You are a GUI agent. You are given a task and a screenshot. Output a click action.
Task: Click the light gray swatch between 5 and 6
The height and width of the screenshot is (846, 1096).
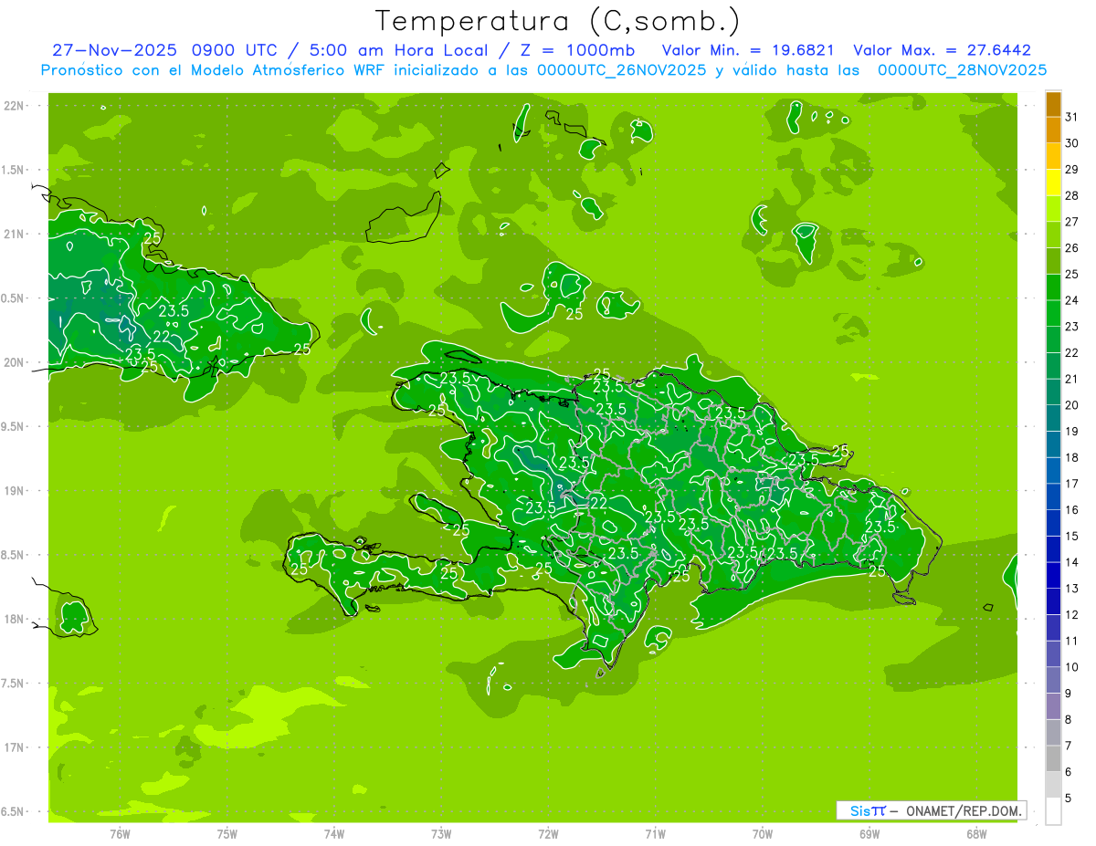[x=1053, y=785]
